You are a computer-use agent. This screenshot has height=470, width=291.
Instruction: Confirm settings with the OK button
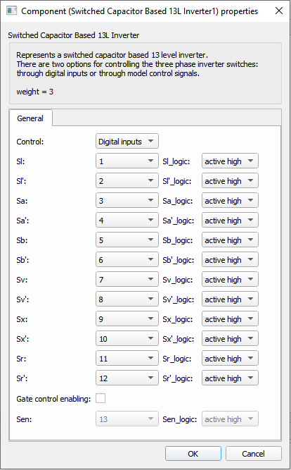click(193, 454)
